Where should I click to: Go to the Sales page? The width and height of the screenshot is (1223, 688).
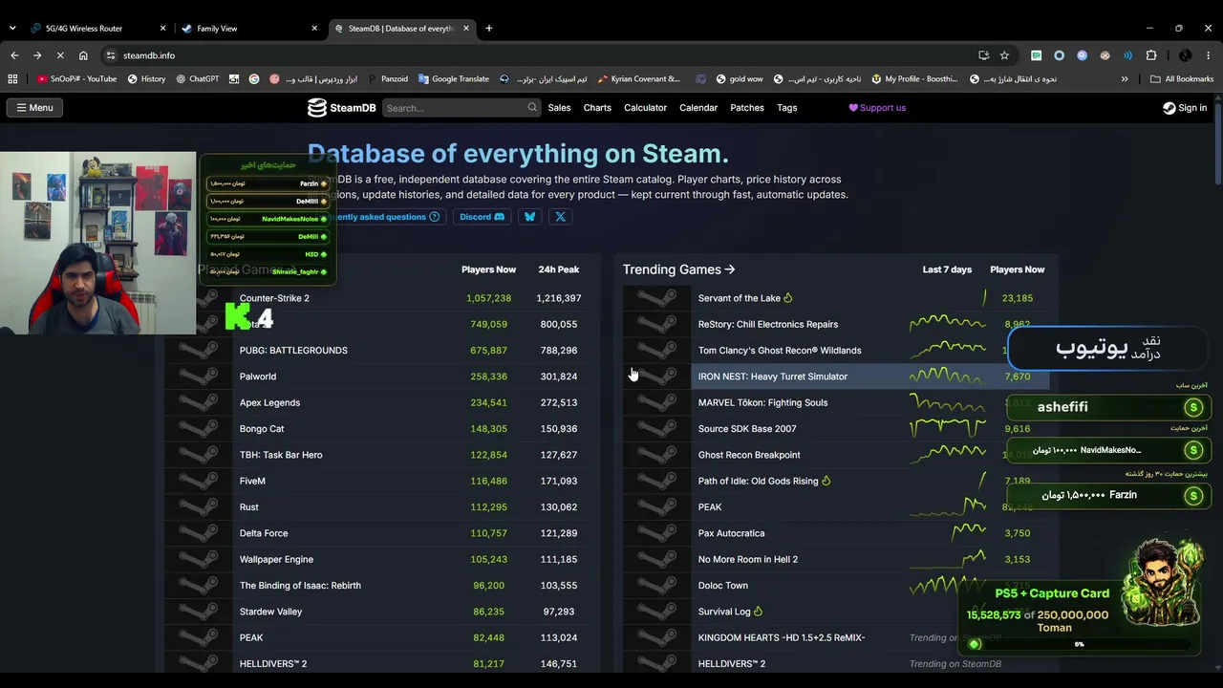559,108
